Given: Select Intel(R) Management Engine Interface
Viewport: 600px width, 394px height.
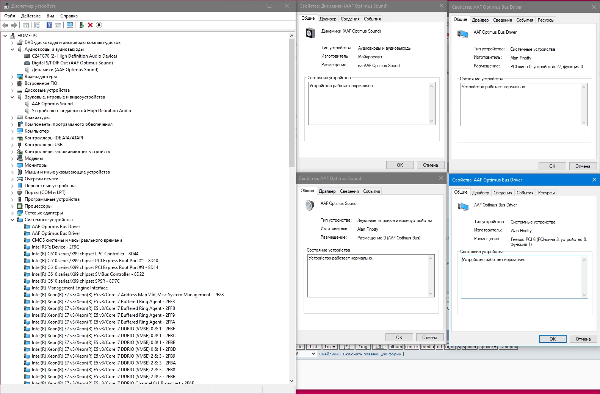Looking at the screenshot, I should click(70, 288).
